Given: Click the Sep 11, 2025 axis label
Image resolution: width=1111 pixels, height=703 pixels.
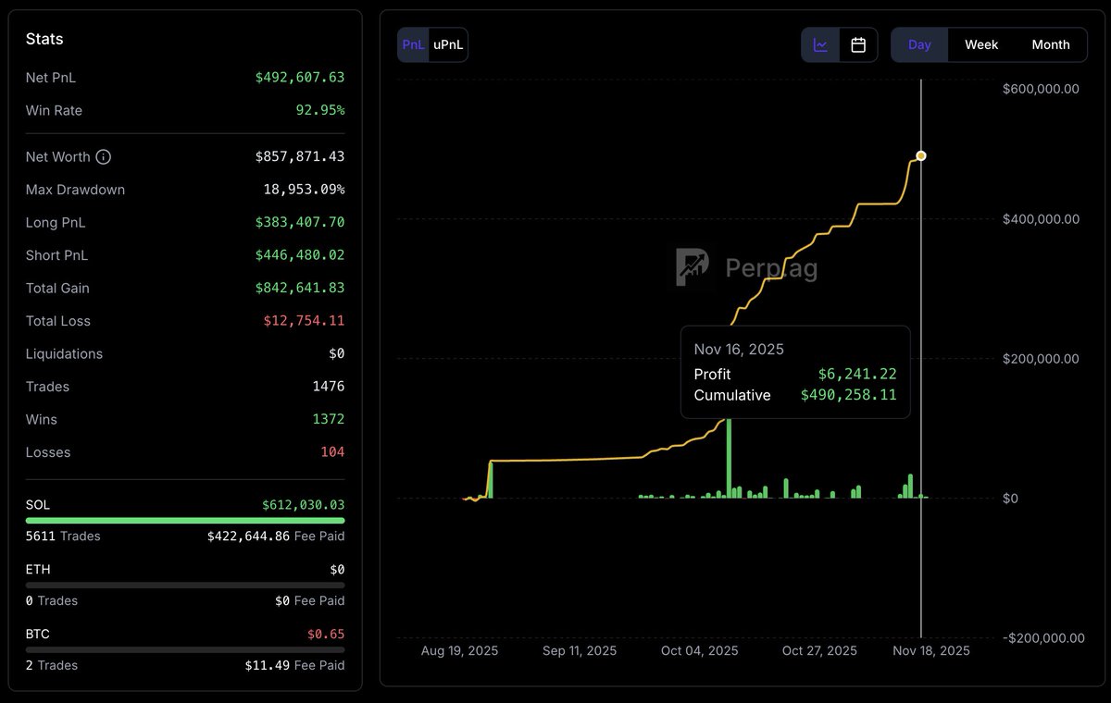Looking at the screenshot, I should tap(580, 651).
